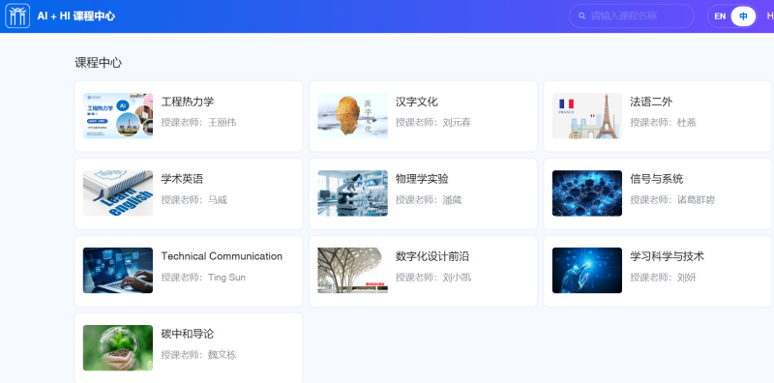774x383 pixels.
Task: Click the 工程热力学 course title
Action: [x=188, y=102]
